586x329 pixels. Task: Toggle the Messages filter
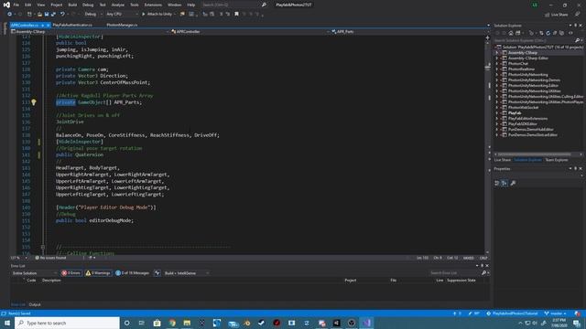tap(132, 273)
